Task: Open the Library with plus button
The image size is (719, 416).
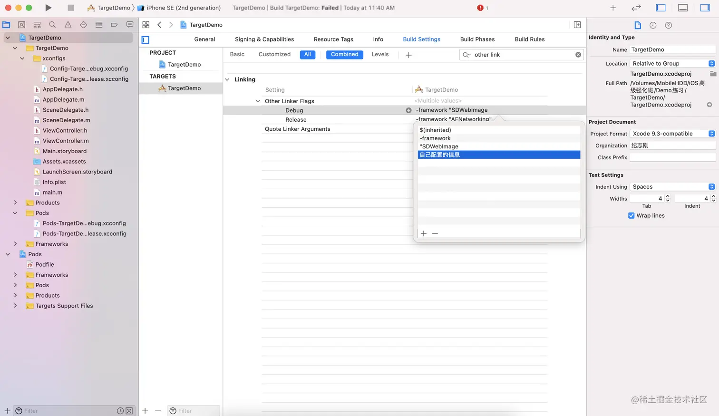Action: point(613,8)
